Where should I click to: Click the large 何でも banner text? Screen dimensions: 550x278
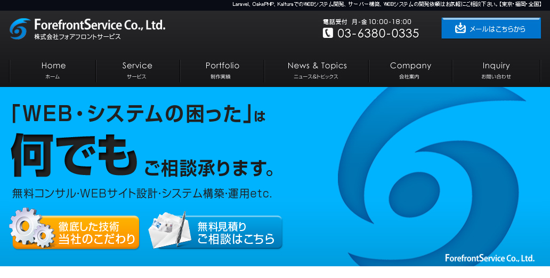point(75,155)
